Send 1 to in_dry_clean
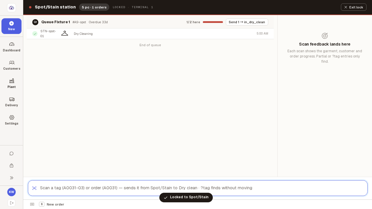Image resolution: width=372 pixels, height=209 pixels. [x=247, y=22]
